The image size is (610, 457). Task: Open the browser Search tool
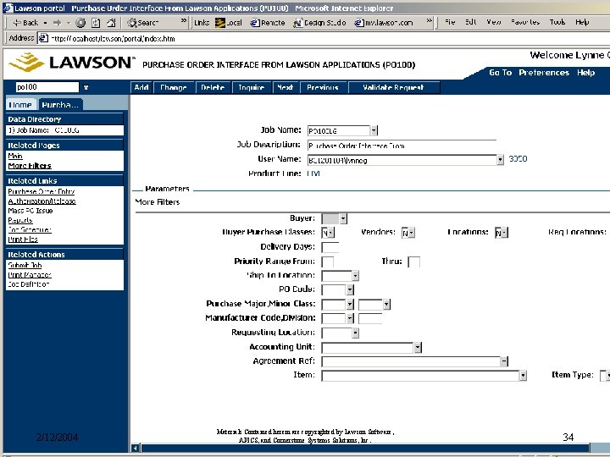pyautogui.click(x=143, y=23)
